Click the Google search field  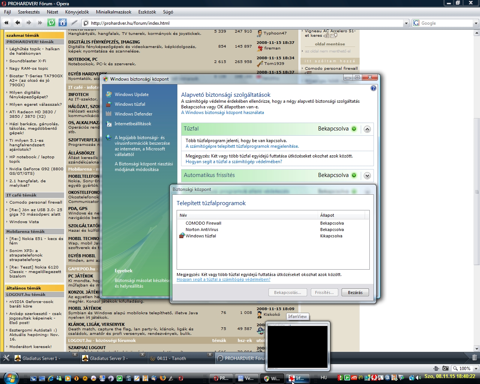(x=446, y=23)
